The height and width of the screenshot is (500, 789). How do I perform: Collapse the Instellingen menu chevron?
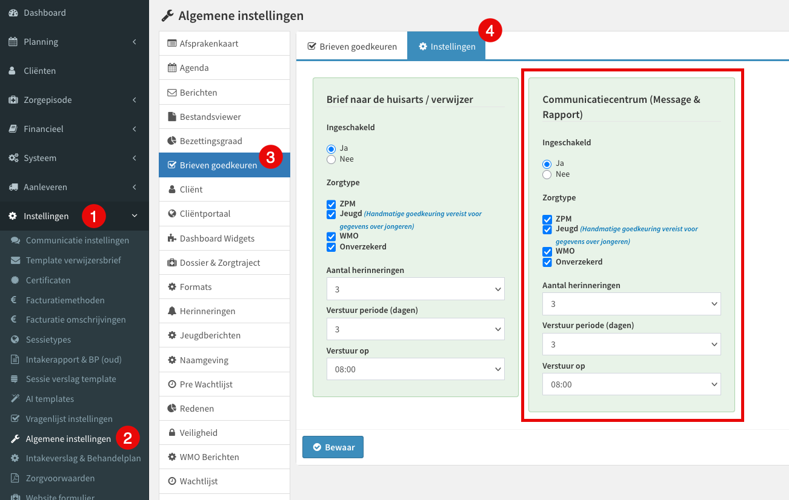(135, 216)
